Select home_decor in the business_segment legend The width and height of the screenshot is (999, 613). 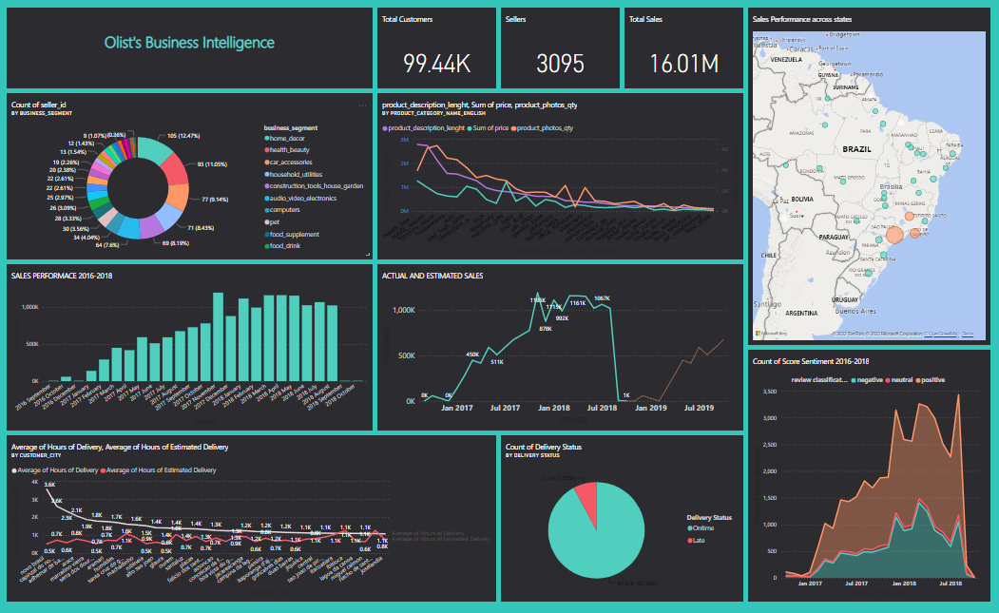pos(285,138)
